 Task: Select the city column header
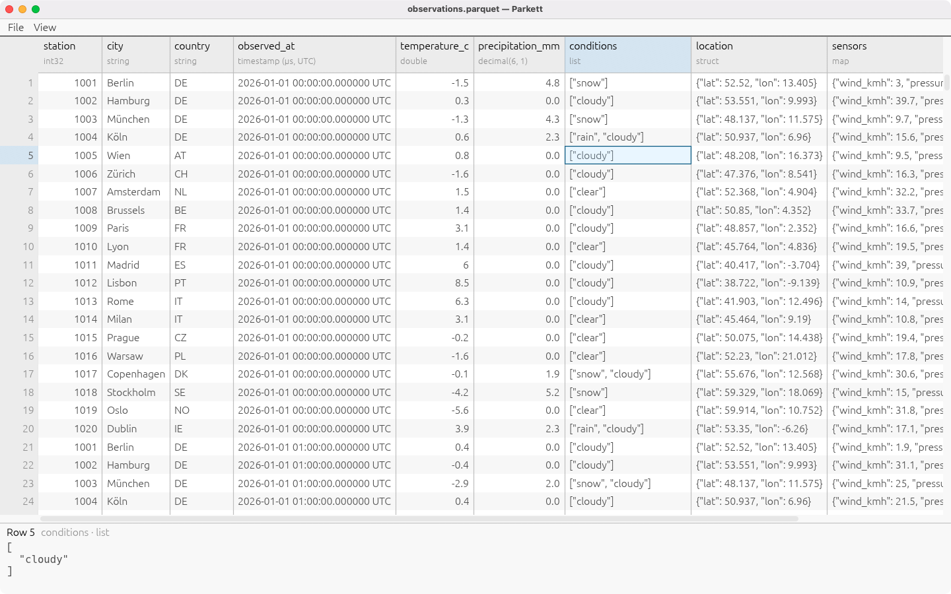(136, 54)
